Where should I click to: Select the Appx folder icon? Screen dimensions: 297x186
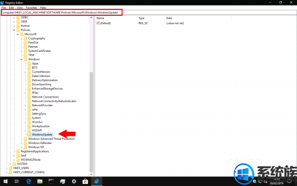coord(29,63)
